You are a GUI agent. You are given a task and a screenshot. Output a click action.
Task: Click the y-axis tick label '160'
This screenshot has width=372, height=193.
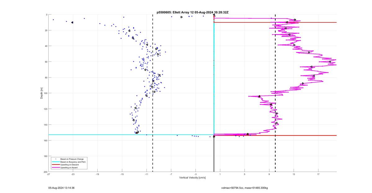46,140
